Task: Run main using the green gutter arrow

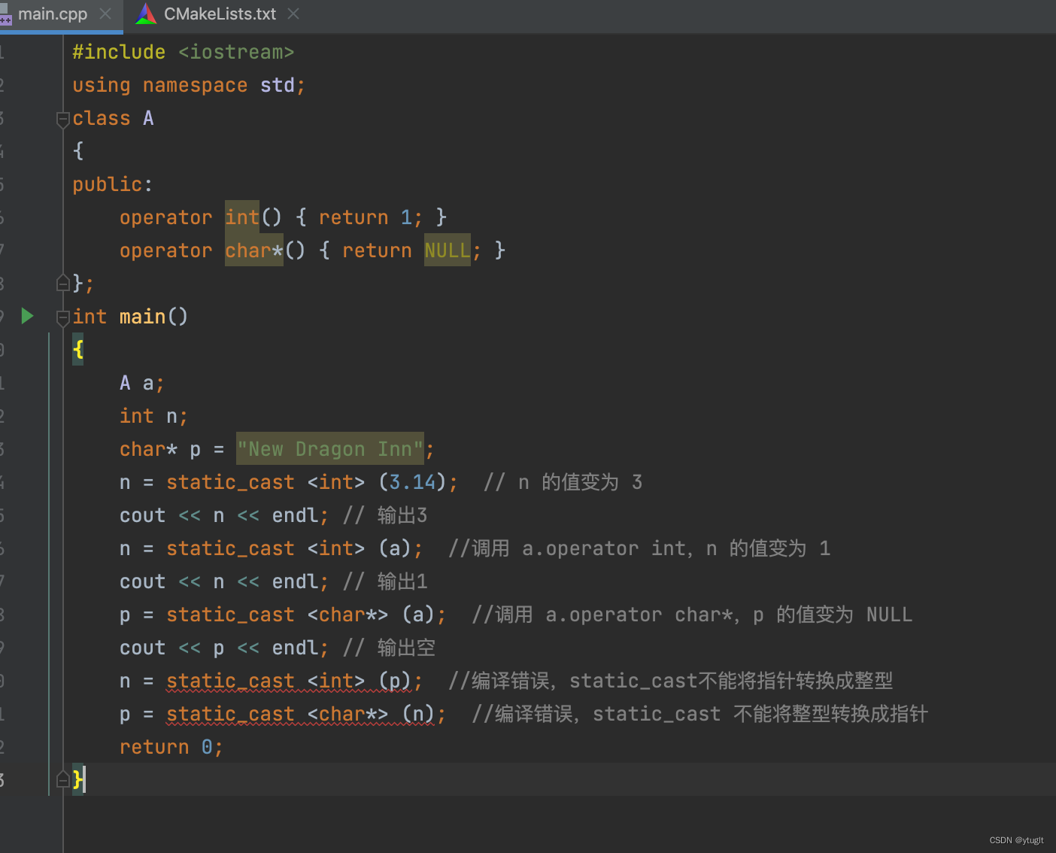Action: pos(27,316)
